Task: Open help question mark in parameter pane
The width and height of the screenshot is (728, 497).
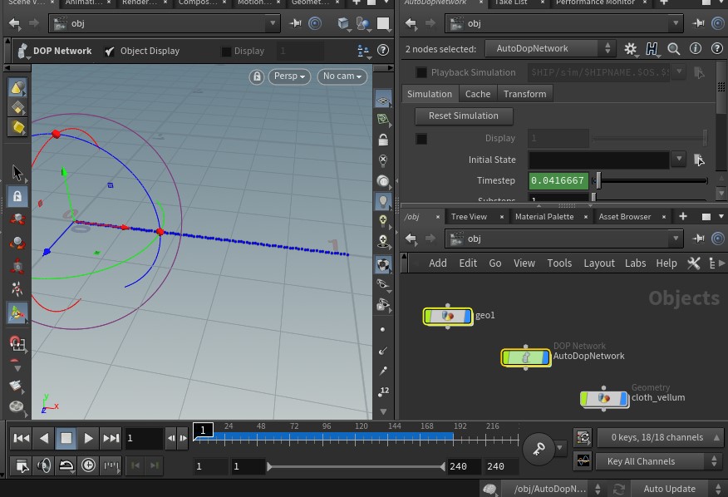Action: [x=717, y=48]
